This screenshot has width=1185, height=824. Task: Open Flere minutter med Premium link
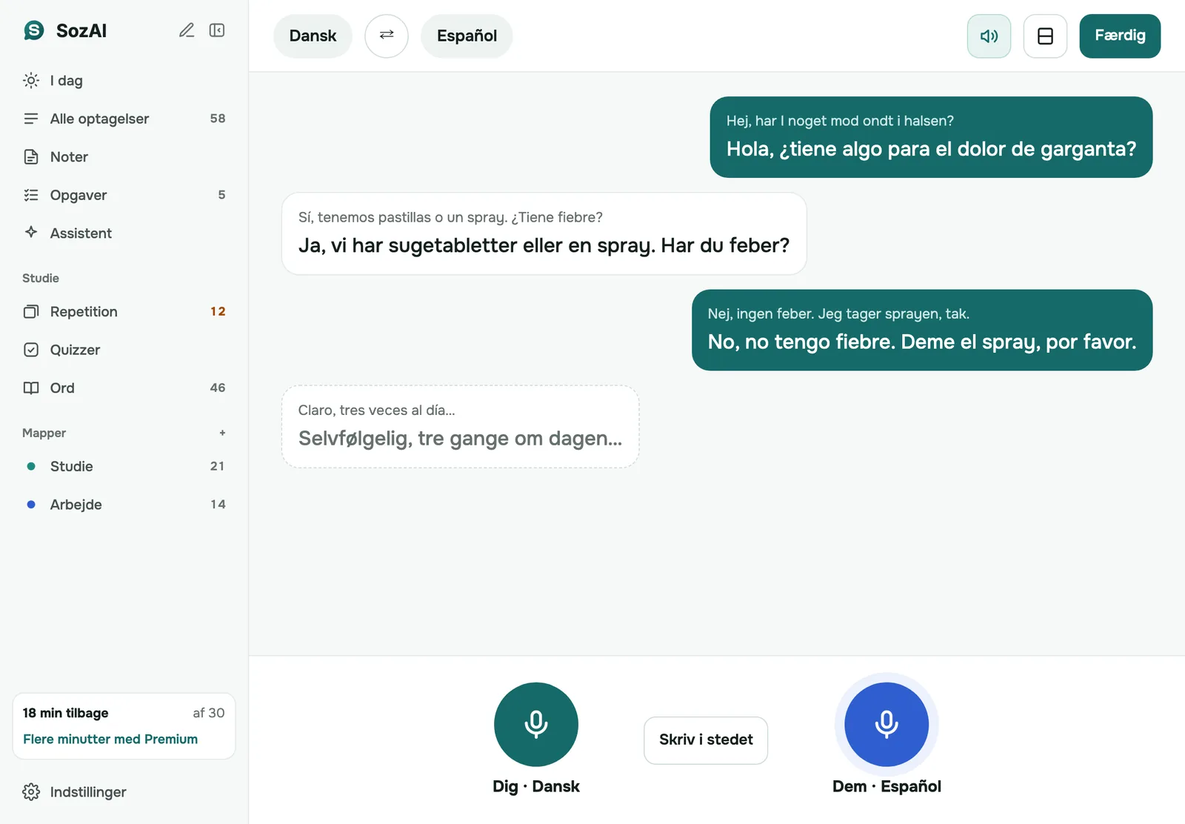[110, 739]
